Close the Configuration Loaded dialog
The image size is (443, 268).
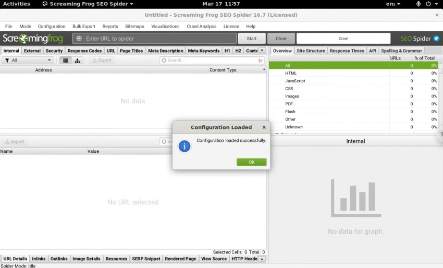(x=264, y=127)
